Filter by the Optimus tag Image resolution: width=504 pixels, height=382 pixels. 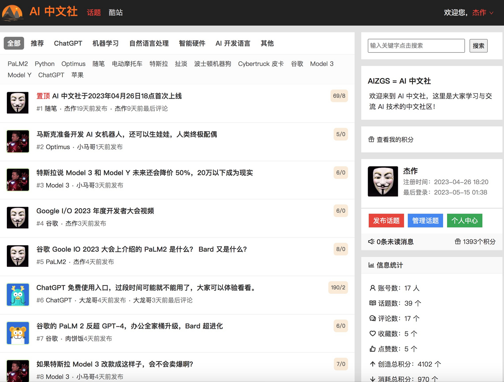coord(73,64)
